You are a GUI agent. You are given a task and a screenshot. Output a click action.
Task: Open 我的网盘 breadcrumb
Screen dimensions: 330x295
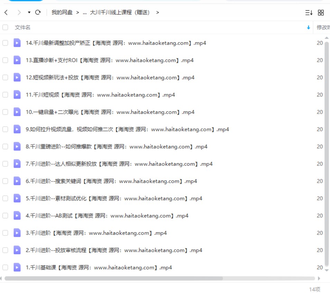[62, 12]
